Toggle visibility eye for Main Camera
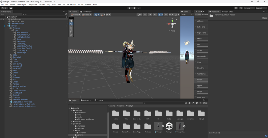This screenshot has width=268, height=138. pyautogui.click(x=1, y=19)
